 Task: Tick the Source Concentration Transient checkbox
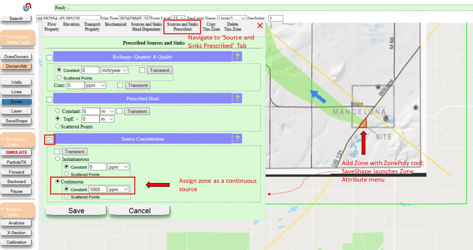(x=57, y=152)
